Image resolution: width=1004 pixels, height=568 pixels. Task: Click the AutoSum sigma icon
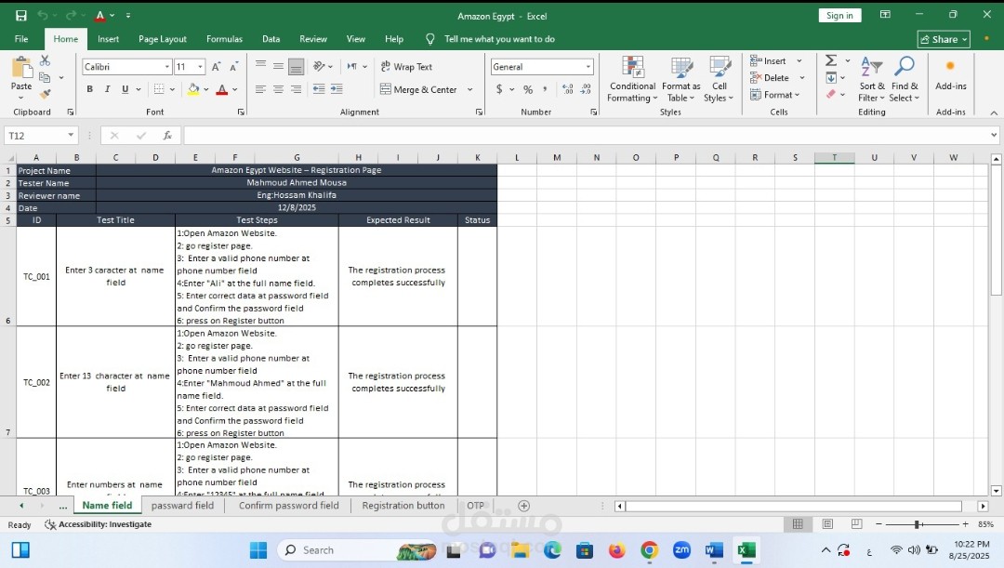pos(830,60)
